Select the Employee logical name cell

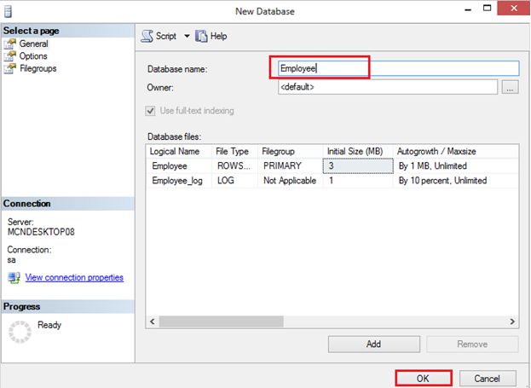point(179,166)
